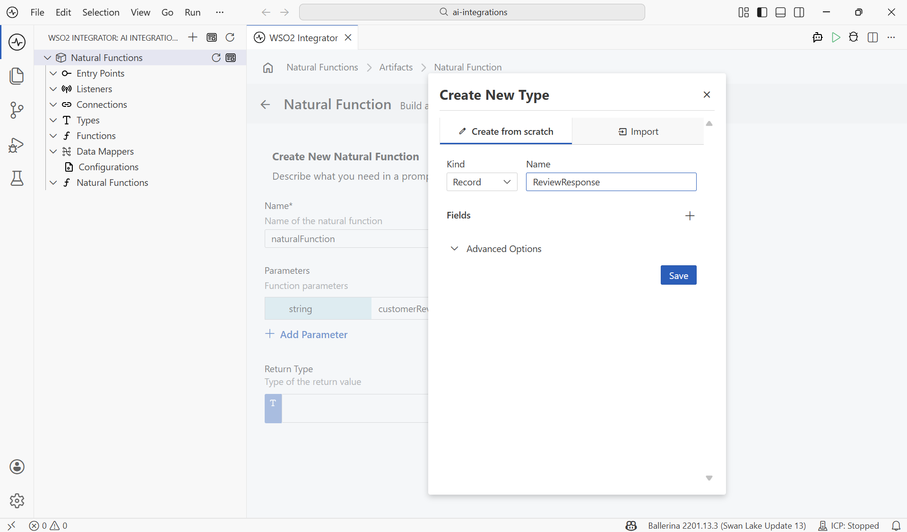Select Configurations in the tree
This screenshot has width=907, height=532.
coord(108,167)
